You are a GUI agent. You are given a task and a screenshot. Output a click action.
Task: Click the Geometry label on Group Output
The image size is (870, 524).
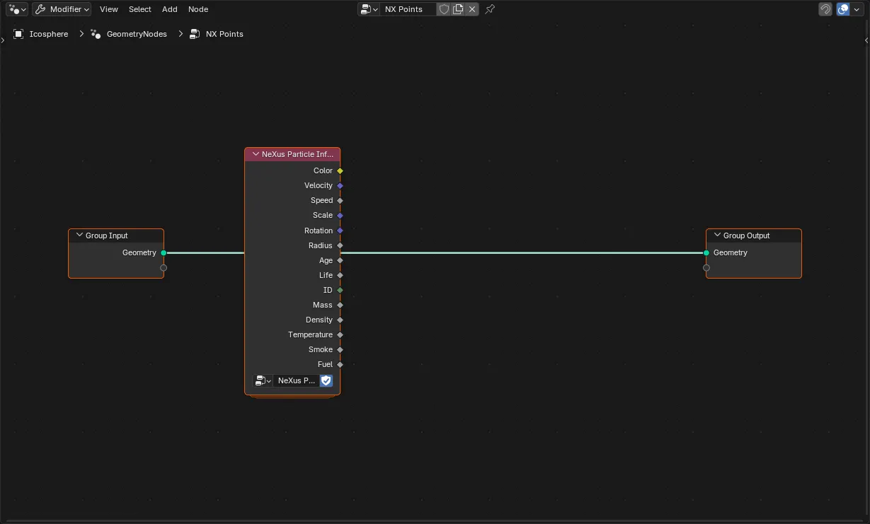tap(731, 252)
